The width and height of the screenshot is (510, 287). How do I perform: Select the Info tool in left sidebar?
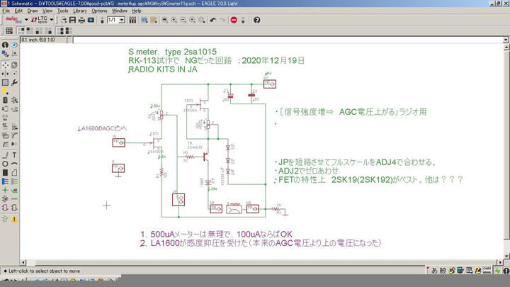click(x=5, y=45)
